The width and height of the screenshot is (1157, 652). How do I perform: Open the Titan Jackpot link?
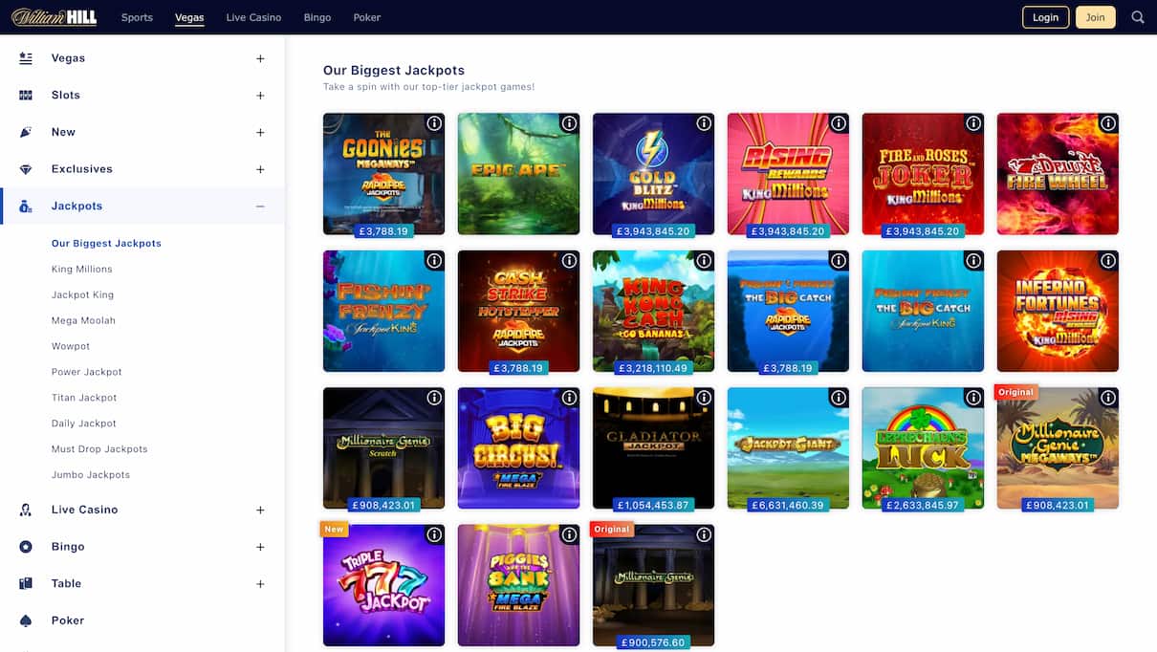pyautogui.click(x=84, y=398)
